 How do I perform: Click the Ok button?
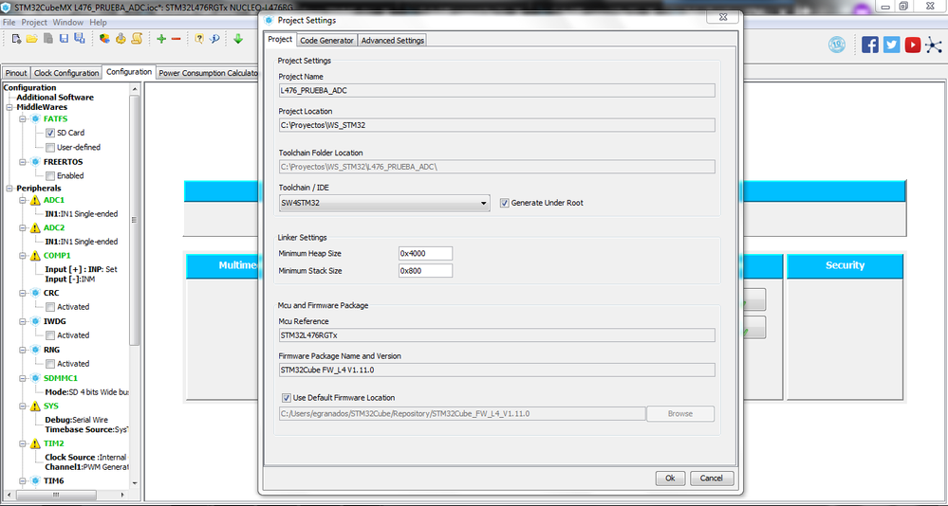[670, 479]
